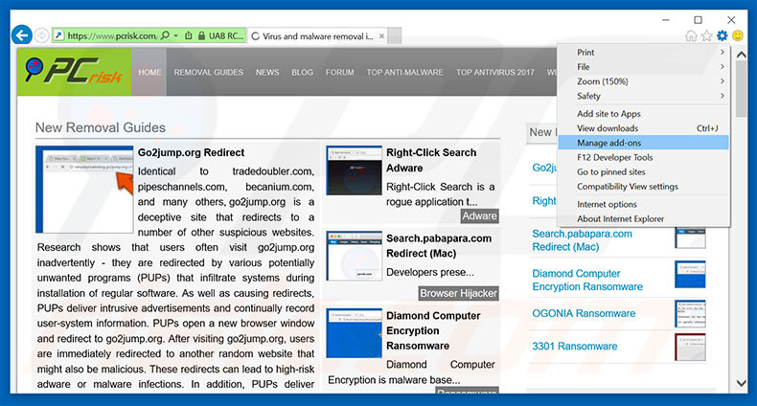Select About Internet Explorer
Viewport: 757px width, 406px height.
(x=644, y=218)
